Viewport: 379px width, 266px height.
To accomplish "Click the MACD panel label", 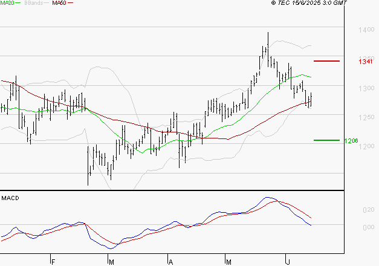I will 10,198.
